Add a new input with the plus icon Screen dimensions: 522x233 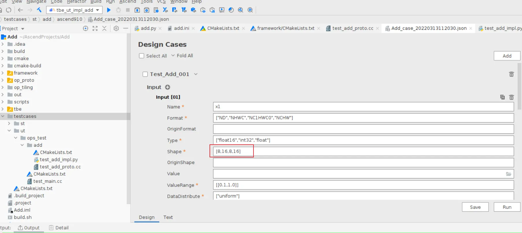click(x=167, y=87)
